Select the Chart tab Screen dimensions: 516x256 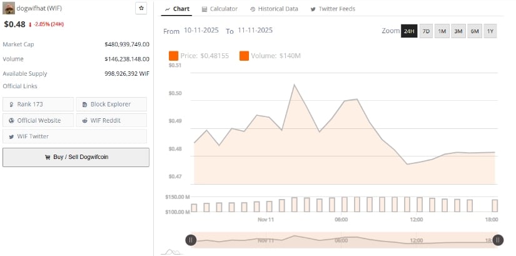click(x=177, y=9)
